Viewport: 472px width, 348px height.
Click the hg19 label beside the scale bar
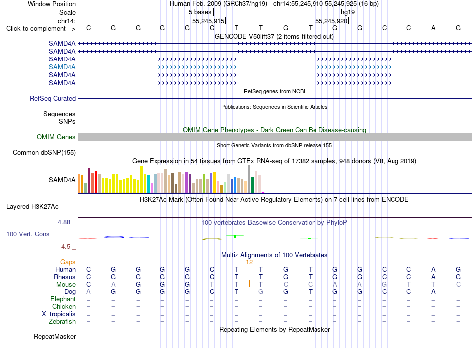point(348,12)
